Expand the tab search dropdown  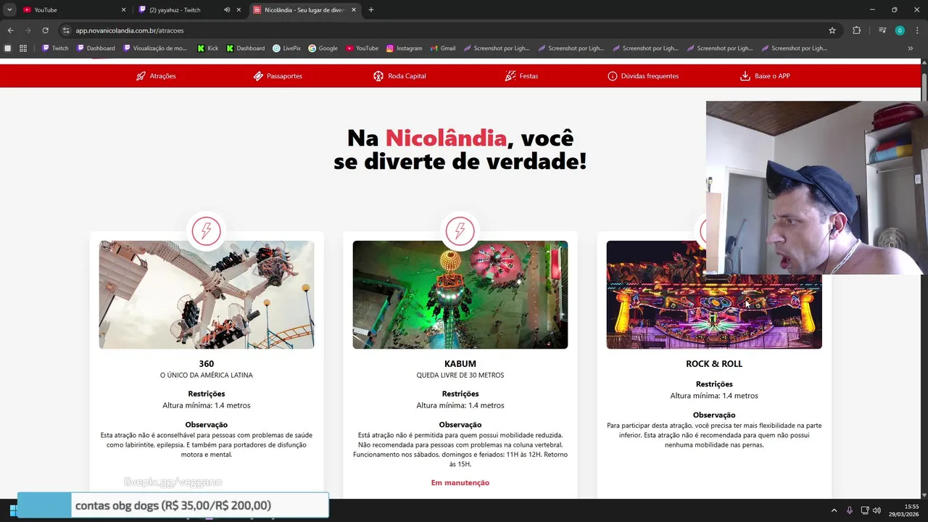[9, 10]
